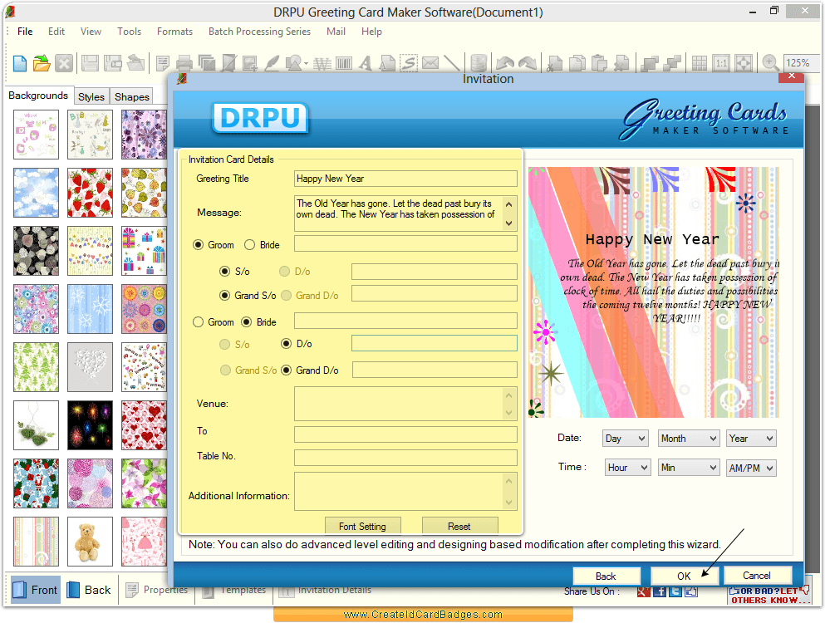The height and width of the screenshot is (623, 825).
Task: Click the gray Close document X icon
Action: [x=64, y=63]
